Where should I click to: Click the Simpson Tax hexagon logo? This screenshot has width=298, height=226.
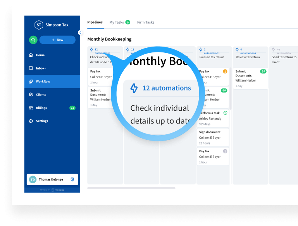(39, 25)
